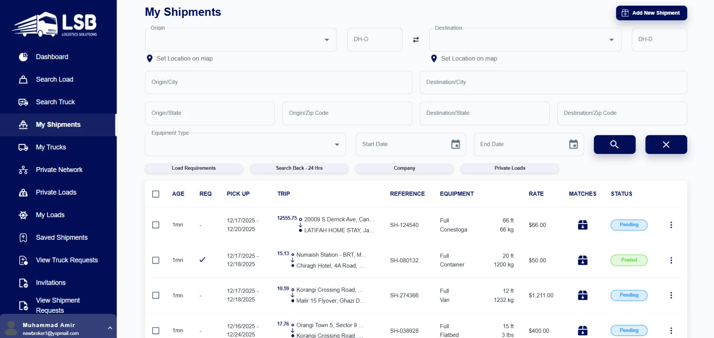
Task: Click the swap origin and destination arrows icon
Action: [416, 40]
